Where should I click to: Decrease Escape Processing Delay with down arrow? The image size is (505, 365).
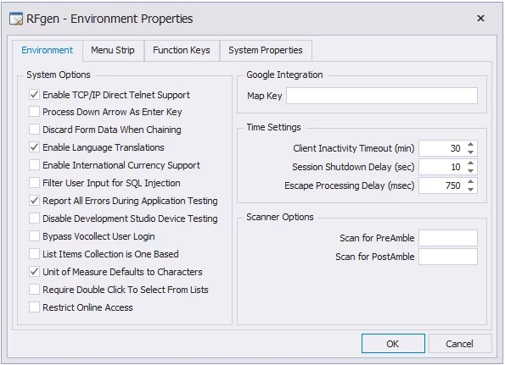(470, 190)
